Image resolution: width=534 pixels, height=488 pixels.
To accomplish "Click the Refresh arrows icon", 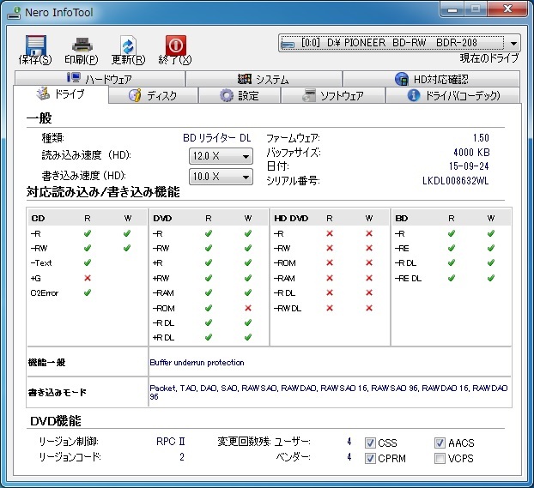I will tap(128, 45).
